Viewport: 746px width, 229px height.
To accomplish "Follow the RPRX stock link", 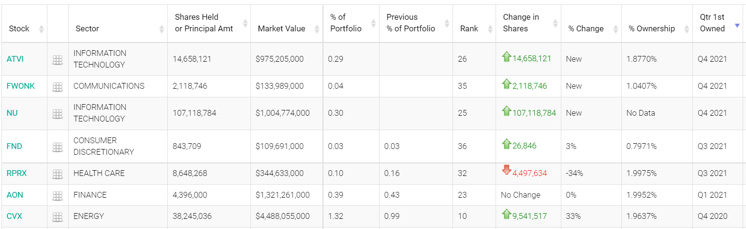I will 16,173.
